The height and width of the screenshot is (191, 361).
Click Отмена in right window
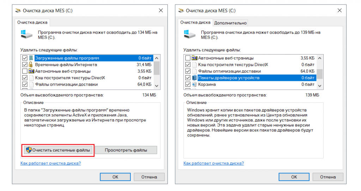(328, 177)
